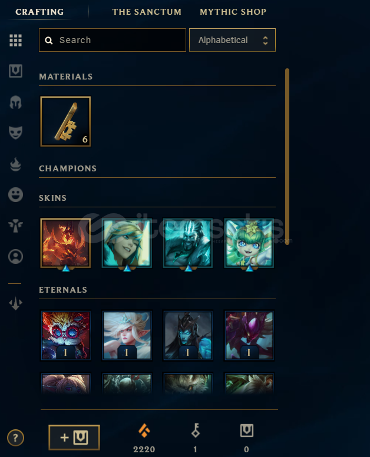Select the Crafting tab
The height and width of the screenshot is (457, 370).
[x=39, y=12]
